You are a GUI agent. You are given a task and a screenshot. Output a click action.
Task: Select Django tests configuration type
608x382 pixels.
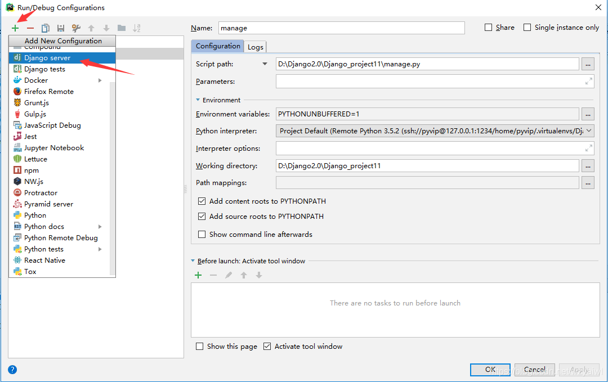(59, 69)
